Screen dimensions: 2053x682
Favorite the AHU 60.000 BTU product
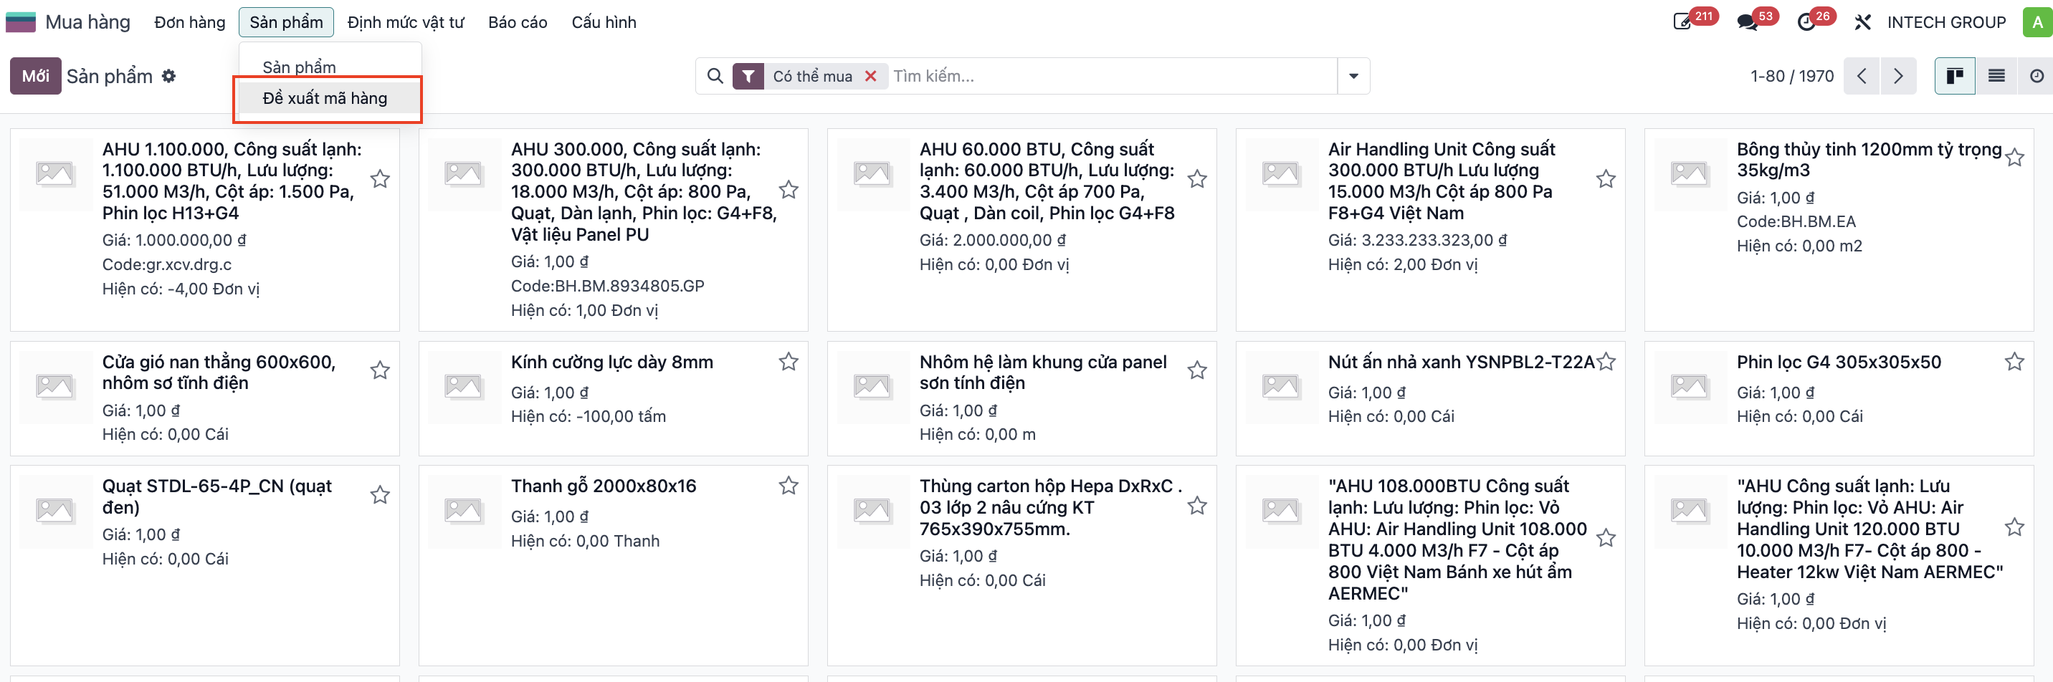[1197, 179]
